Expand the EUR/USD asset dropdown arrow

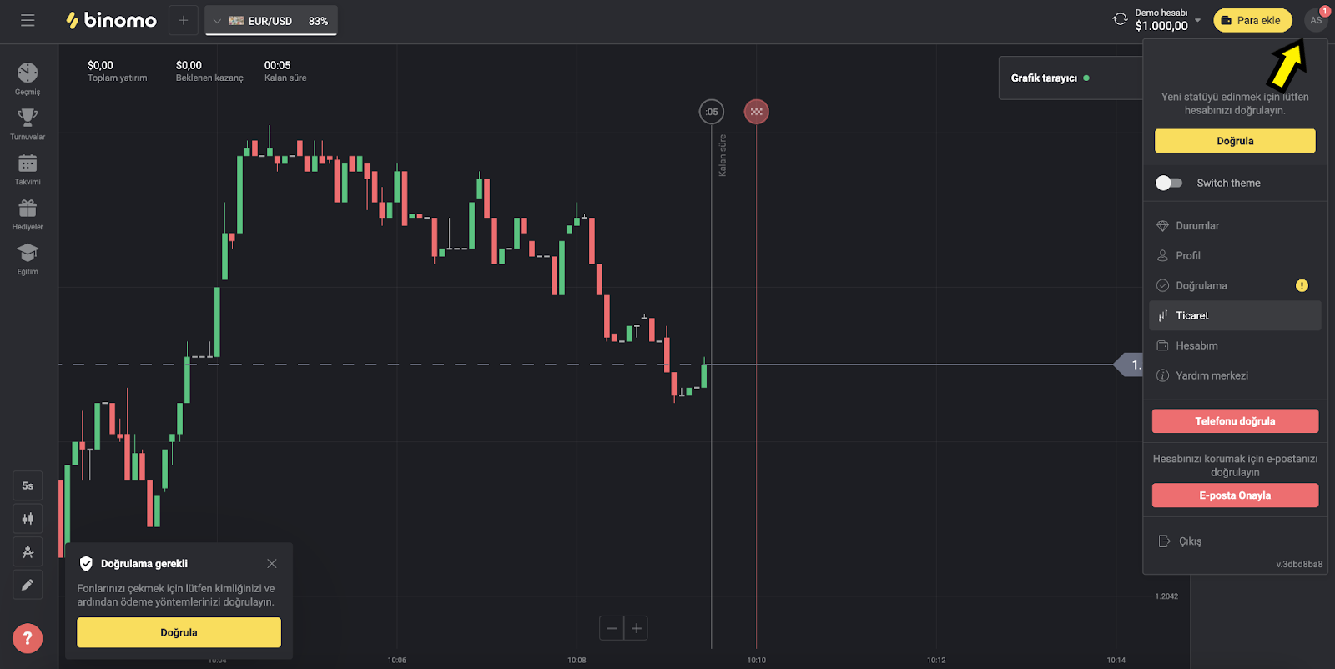click(x=217, y=21)
